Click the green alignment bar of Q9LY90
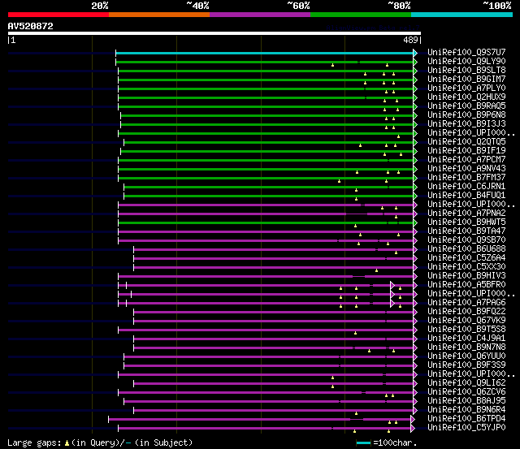Viewport: 520px width, 449px height. (265, 62)
